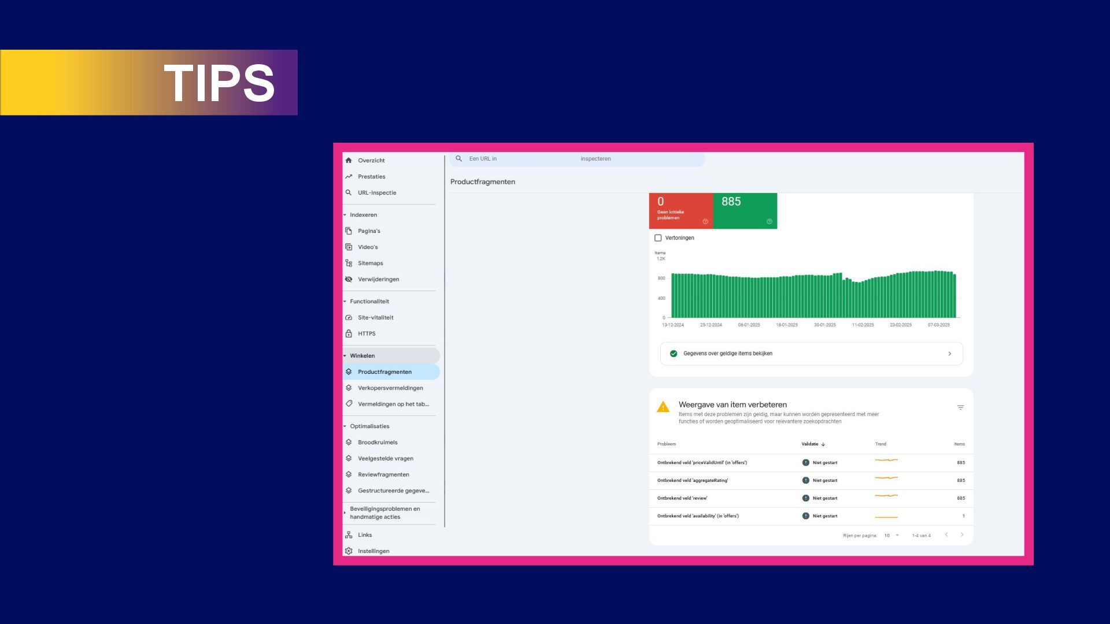
Task: Click the Verwijderingen crossed-eye icon
Action: tap(349, 280)
